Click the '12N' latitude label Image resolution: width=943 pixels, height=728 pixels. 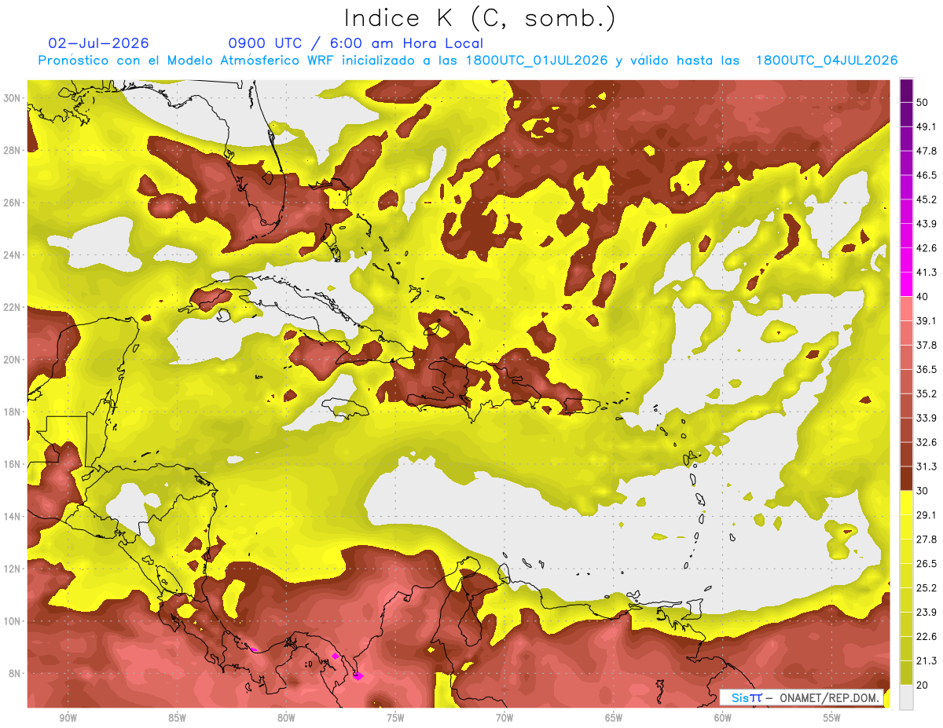[13, 569]
